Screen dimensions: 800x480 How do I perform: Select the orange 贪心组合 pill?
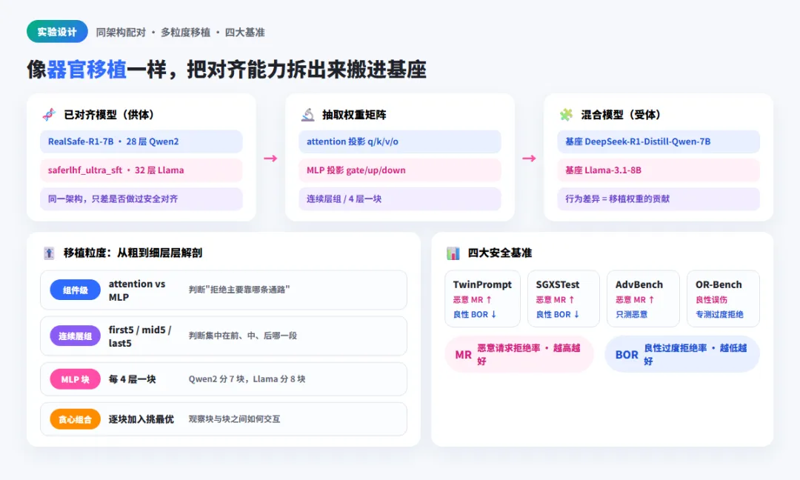(x=75, y=419)
